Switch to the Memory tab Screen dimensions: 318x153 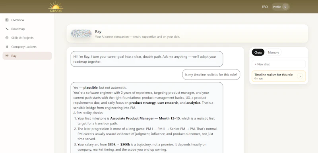click(273, 52)
